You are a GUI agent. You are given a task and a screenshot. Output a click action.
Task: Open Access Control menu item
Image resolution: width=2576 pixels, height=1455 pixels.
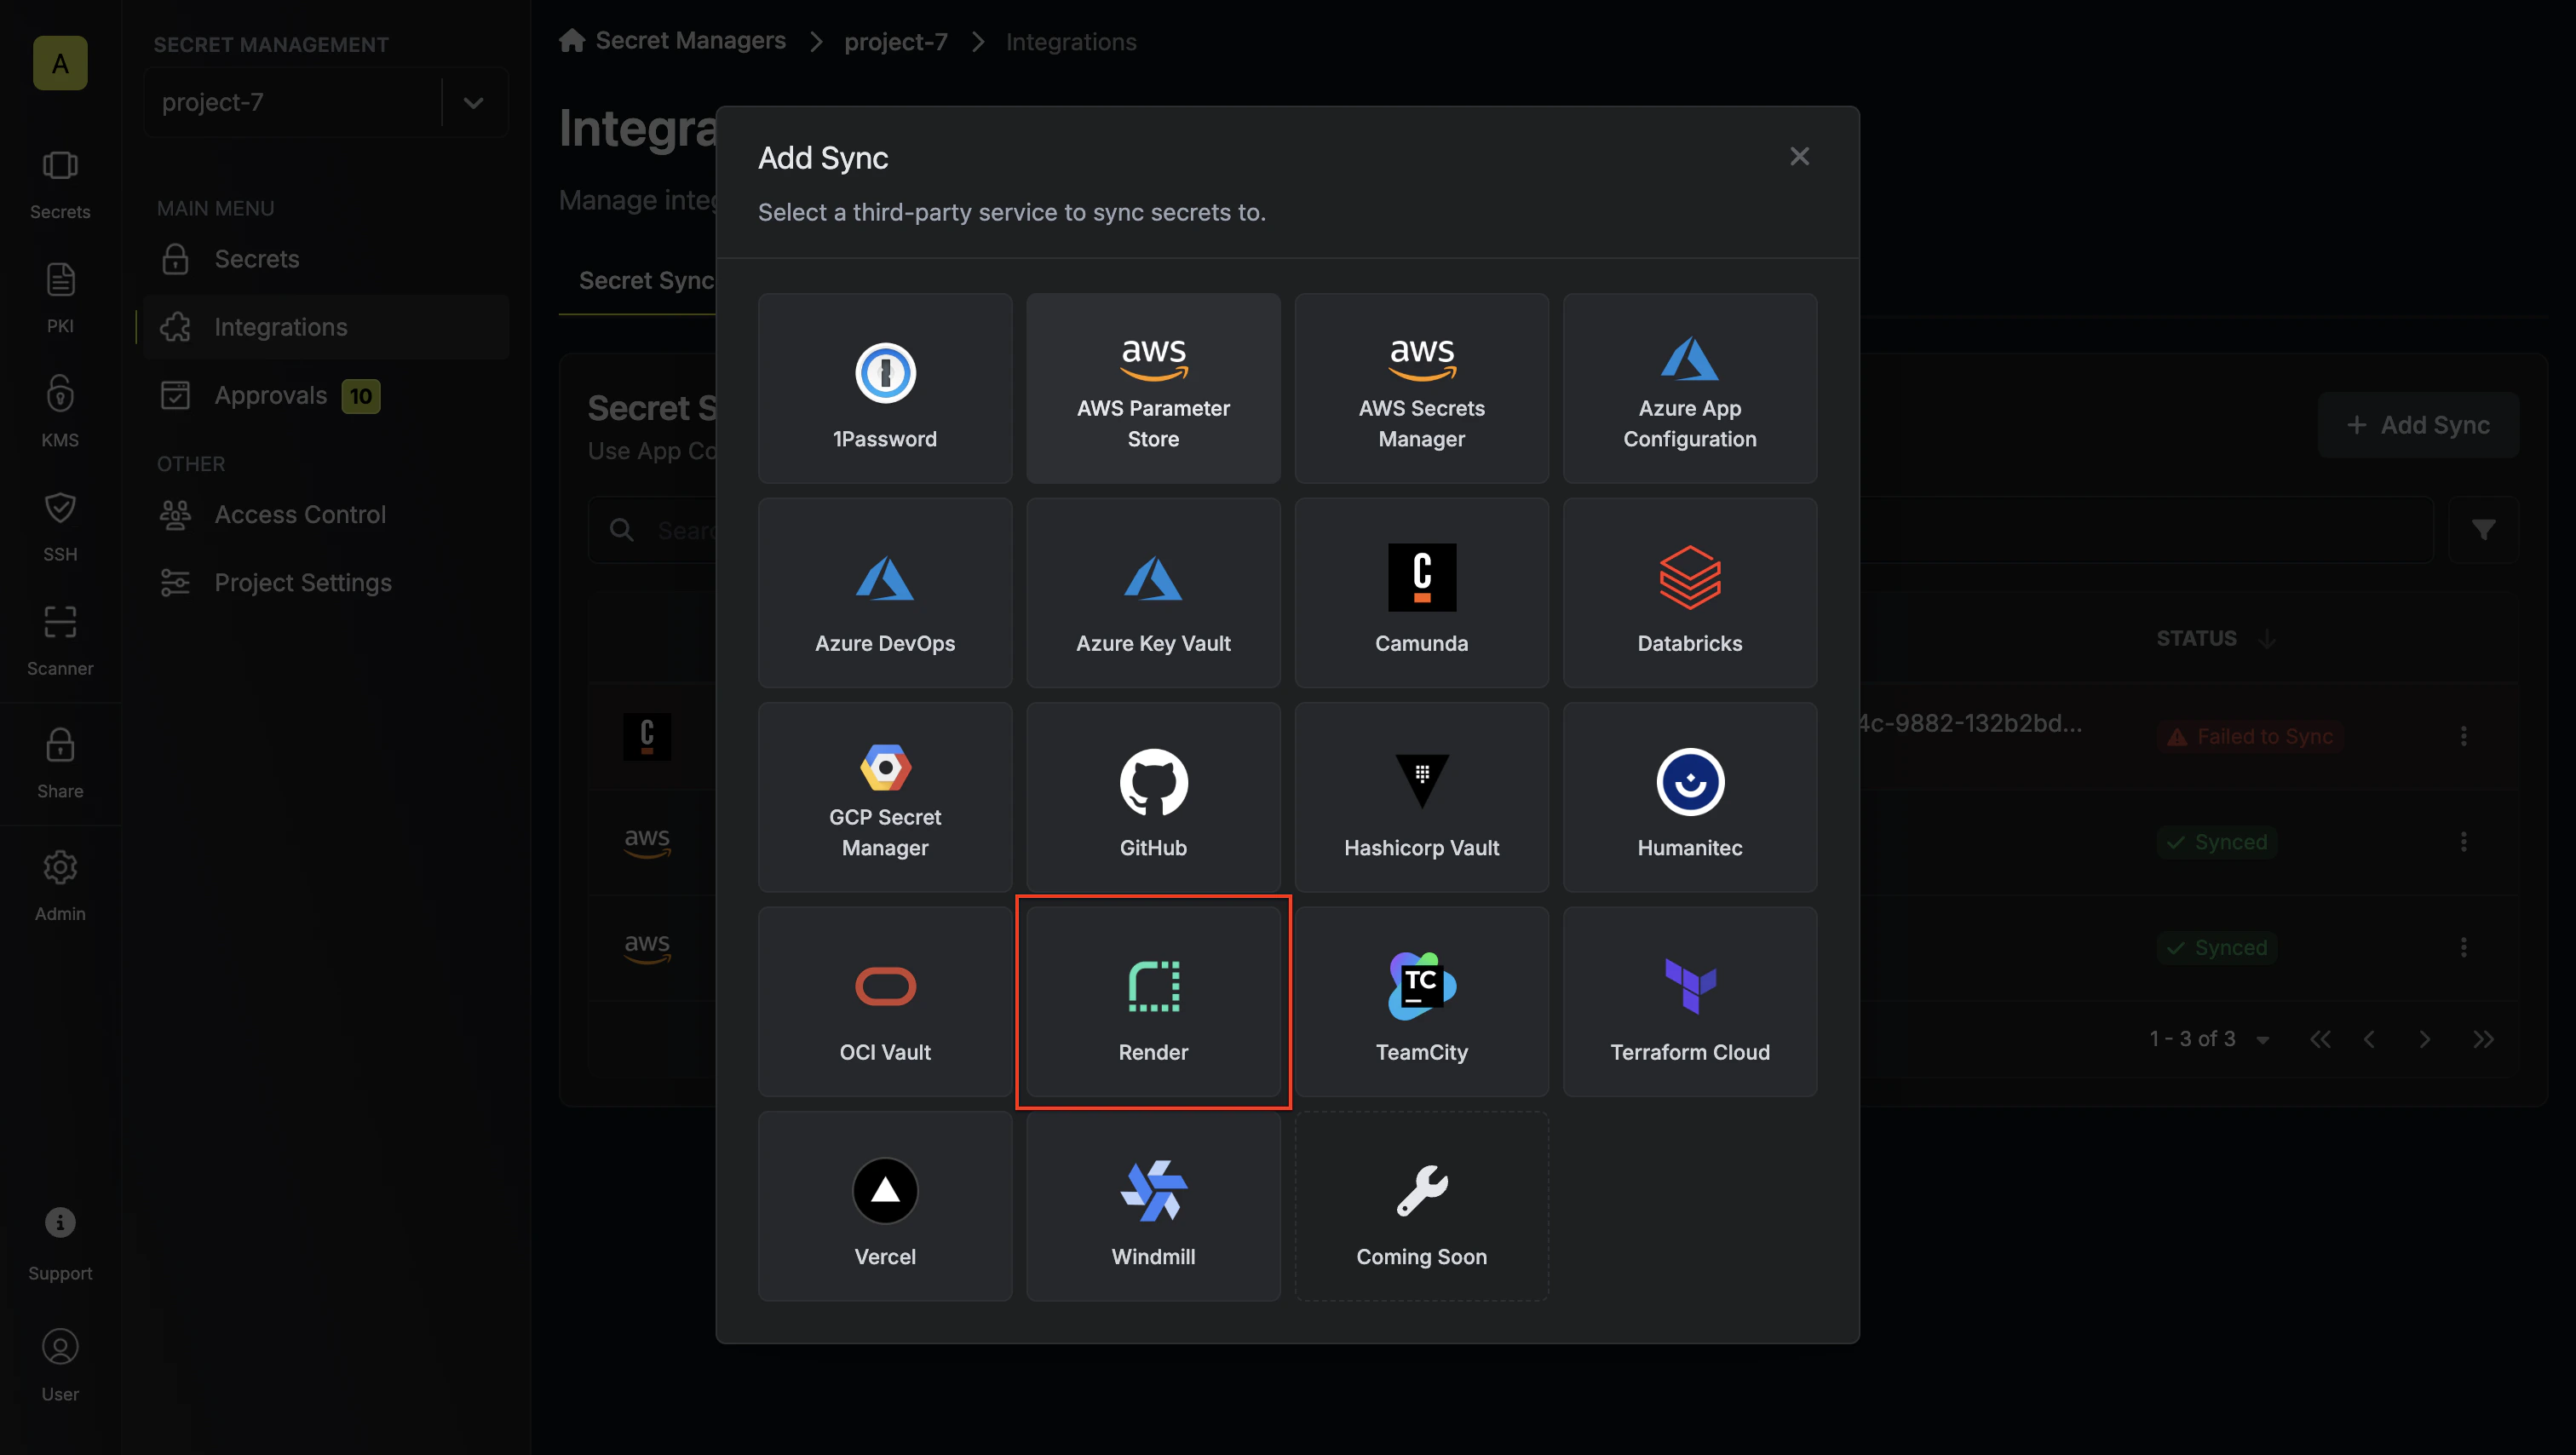coord(326,515)
